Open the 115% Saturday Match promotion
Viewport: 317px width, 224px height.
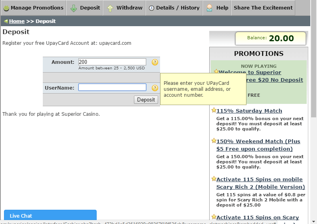pyautogui.click(x=249, y=111)
